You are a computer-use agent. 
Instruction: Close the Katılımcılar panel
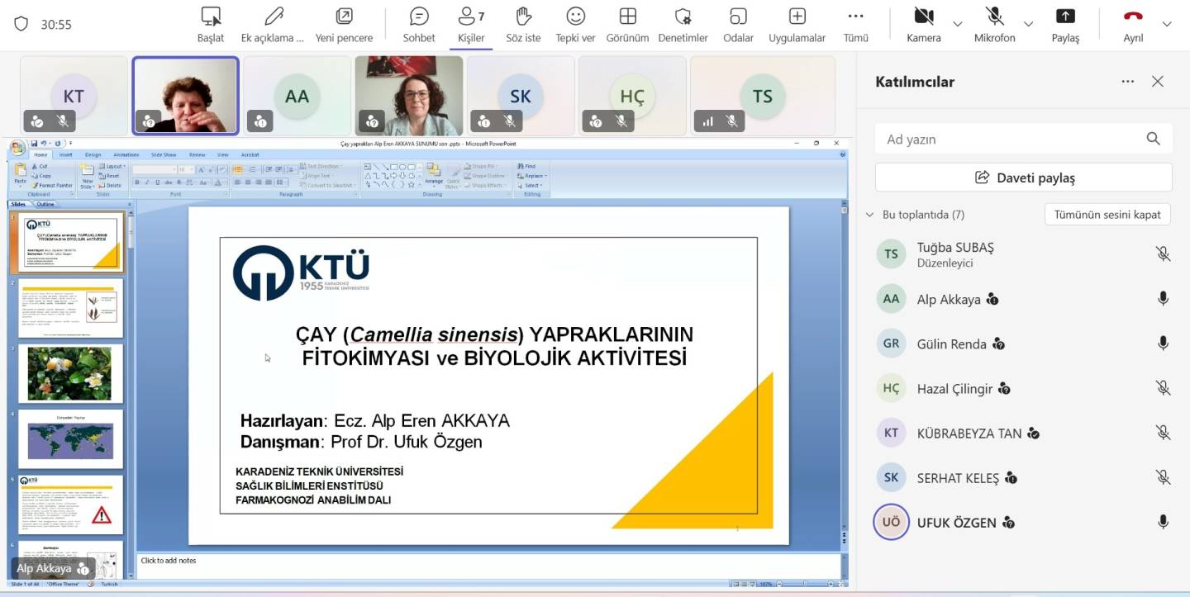(1158, 81)
